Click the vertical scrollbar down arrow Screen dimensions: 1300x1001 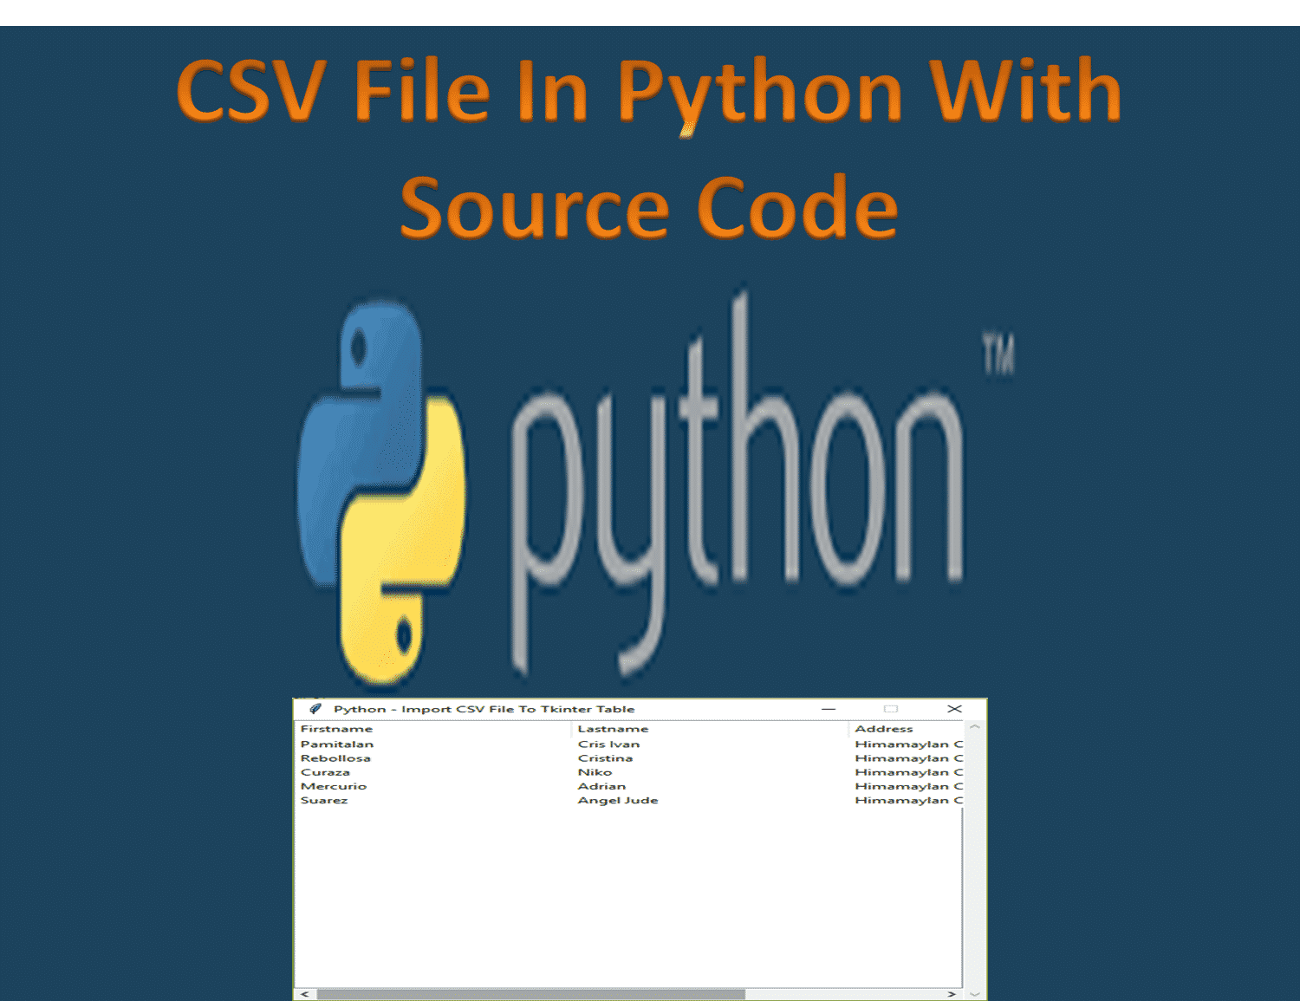[x=975, y=994]
